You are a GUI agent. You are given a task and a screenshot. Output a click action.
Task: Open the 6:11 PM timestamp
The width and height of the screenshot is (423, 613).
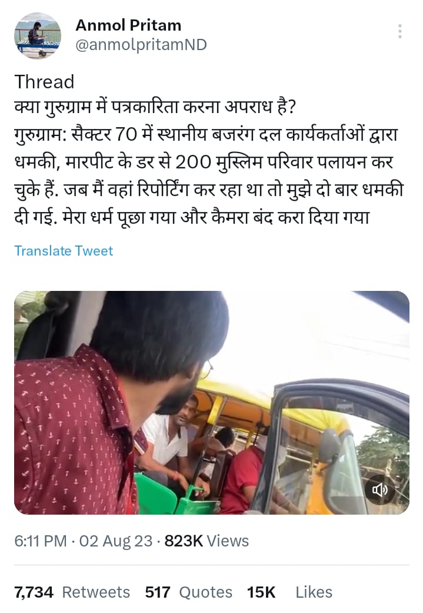click(x=41, y=541)
